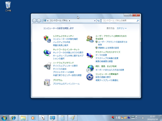Expand the arrow after コントロール パネル breadcrumb
Screen dimensions: 162x121
click(x=69, y=21)
